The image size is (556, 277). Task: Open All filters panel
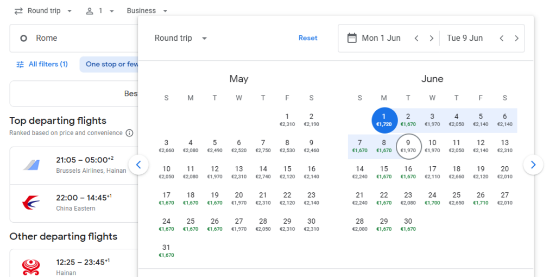(x=42, y=64)
